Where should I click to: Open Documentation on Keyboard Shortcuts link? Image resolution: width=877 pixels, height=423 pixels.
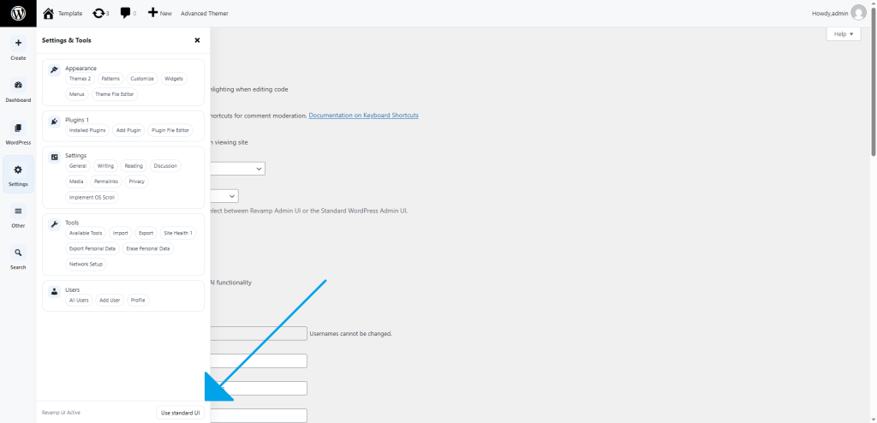pos(363,115)
